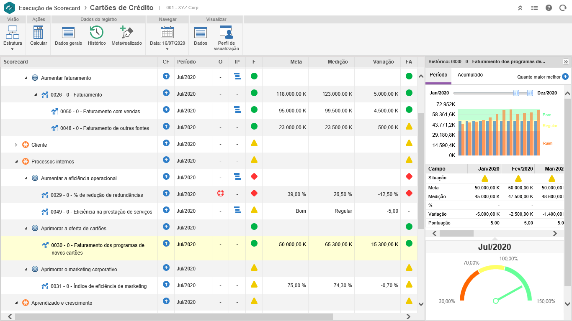Image resolution: width=572 pixels, height=321 pixels.
Task: Select the Período tab
Action: point(438,75)
